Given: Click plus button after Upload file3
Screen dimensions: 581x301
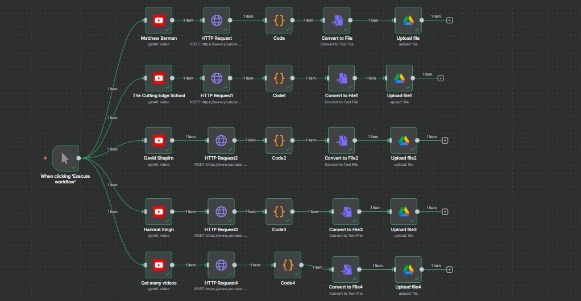Looking at the screenshot, I should (445, 212).
